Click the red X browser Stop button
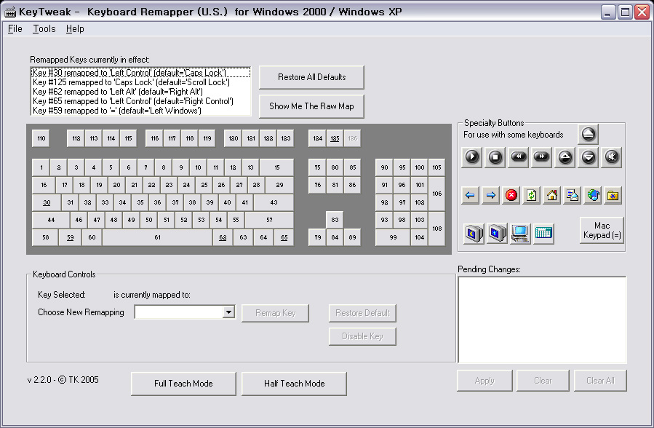 511,195
